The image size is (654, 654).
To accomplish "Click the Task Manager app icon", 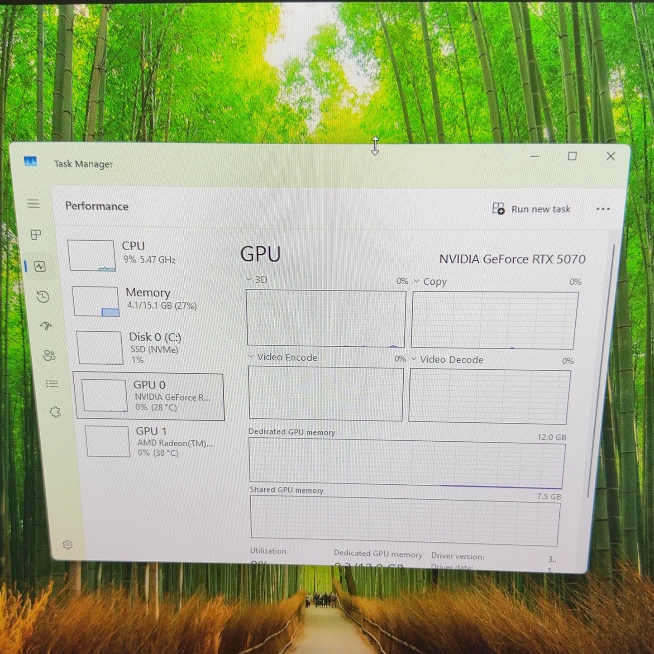I will (30, 161).
